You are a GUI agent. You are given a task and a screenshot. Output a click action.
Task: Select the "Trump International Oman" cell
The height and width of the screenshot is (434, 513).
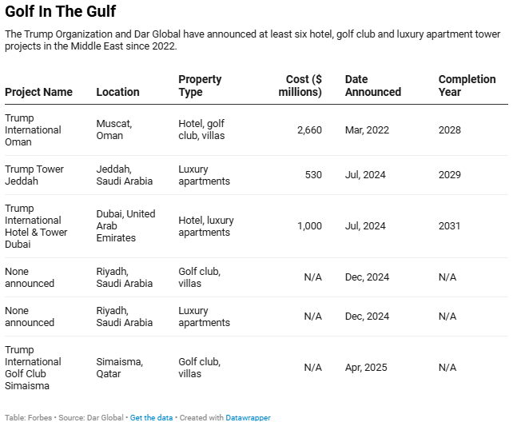click(33, 129)
